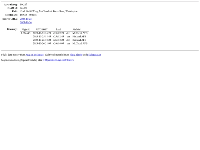Click local time (26) 14:05
This screenshot has width=200, height=150.
[59, 43]
